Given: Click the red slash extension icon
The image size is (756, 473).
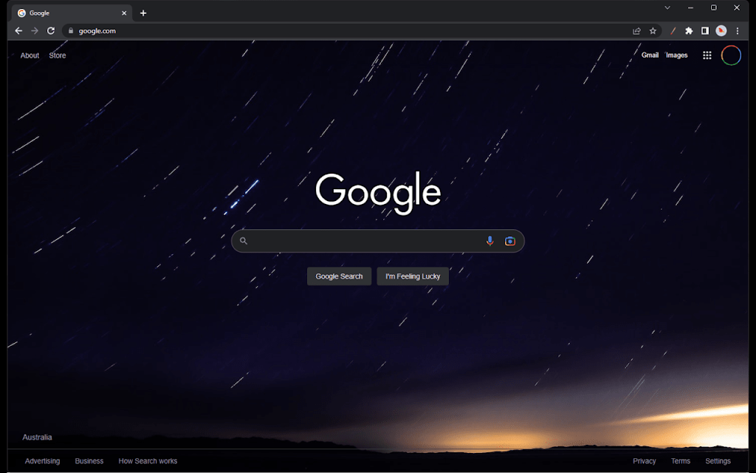Looking at the screenshot, I should pyautogui.click(x=673, y=31).
